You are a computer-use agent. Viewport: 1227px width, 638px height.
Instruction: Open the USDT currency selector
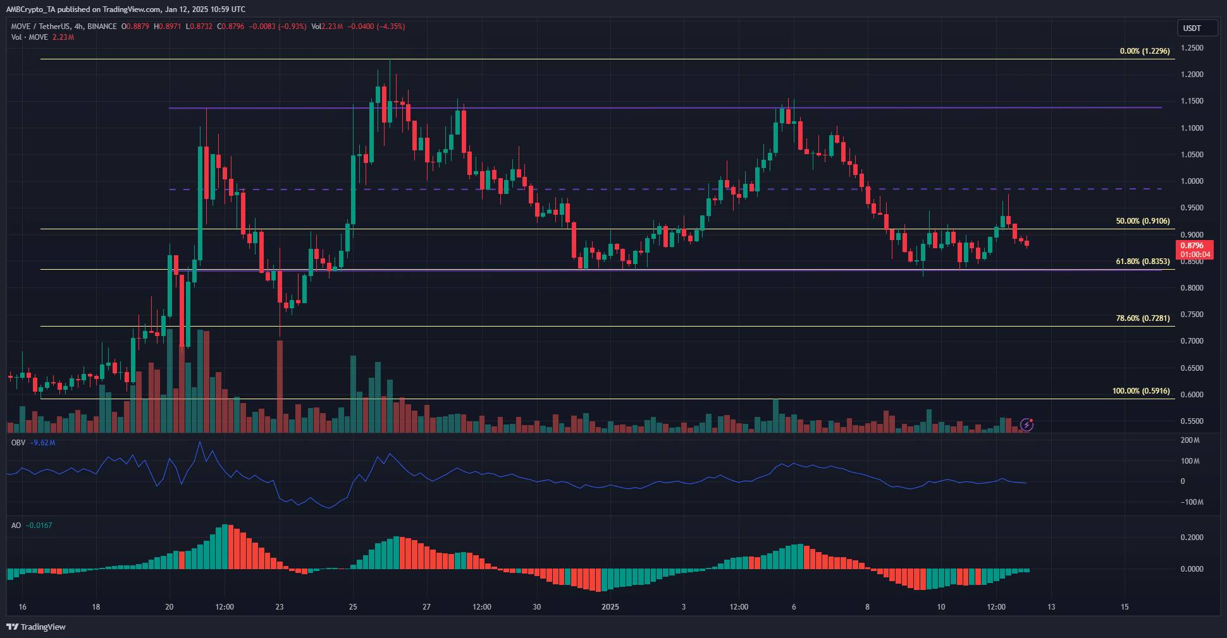1197,28
